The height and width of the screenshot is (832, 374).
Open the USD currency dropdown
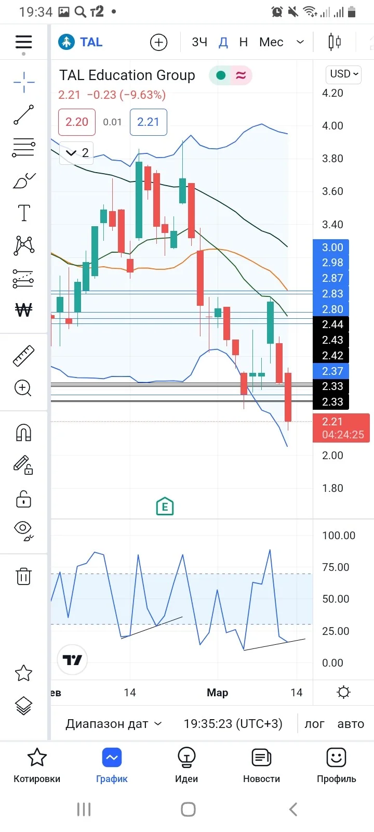[x=344, y=74]
